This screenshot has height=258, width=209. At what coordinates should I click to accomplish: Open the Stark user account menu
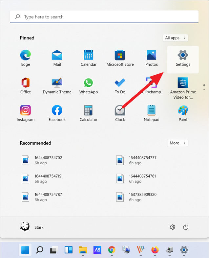coord(32,227)
